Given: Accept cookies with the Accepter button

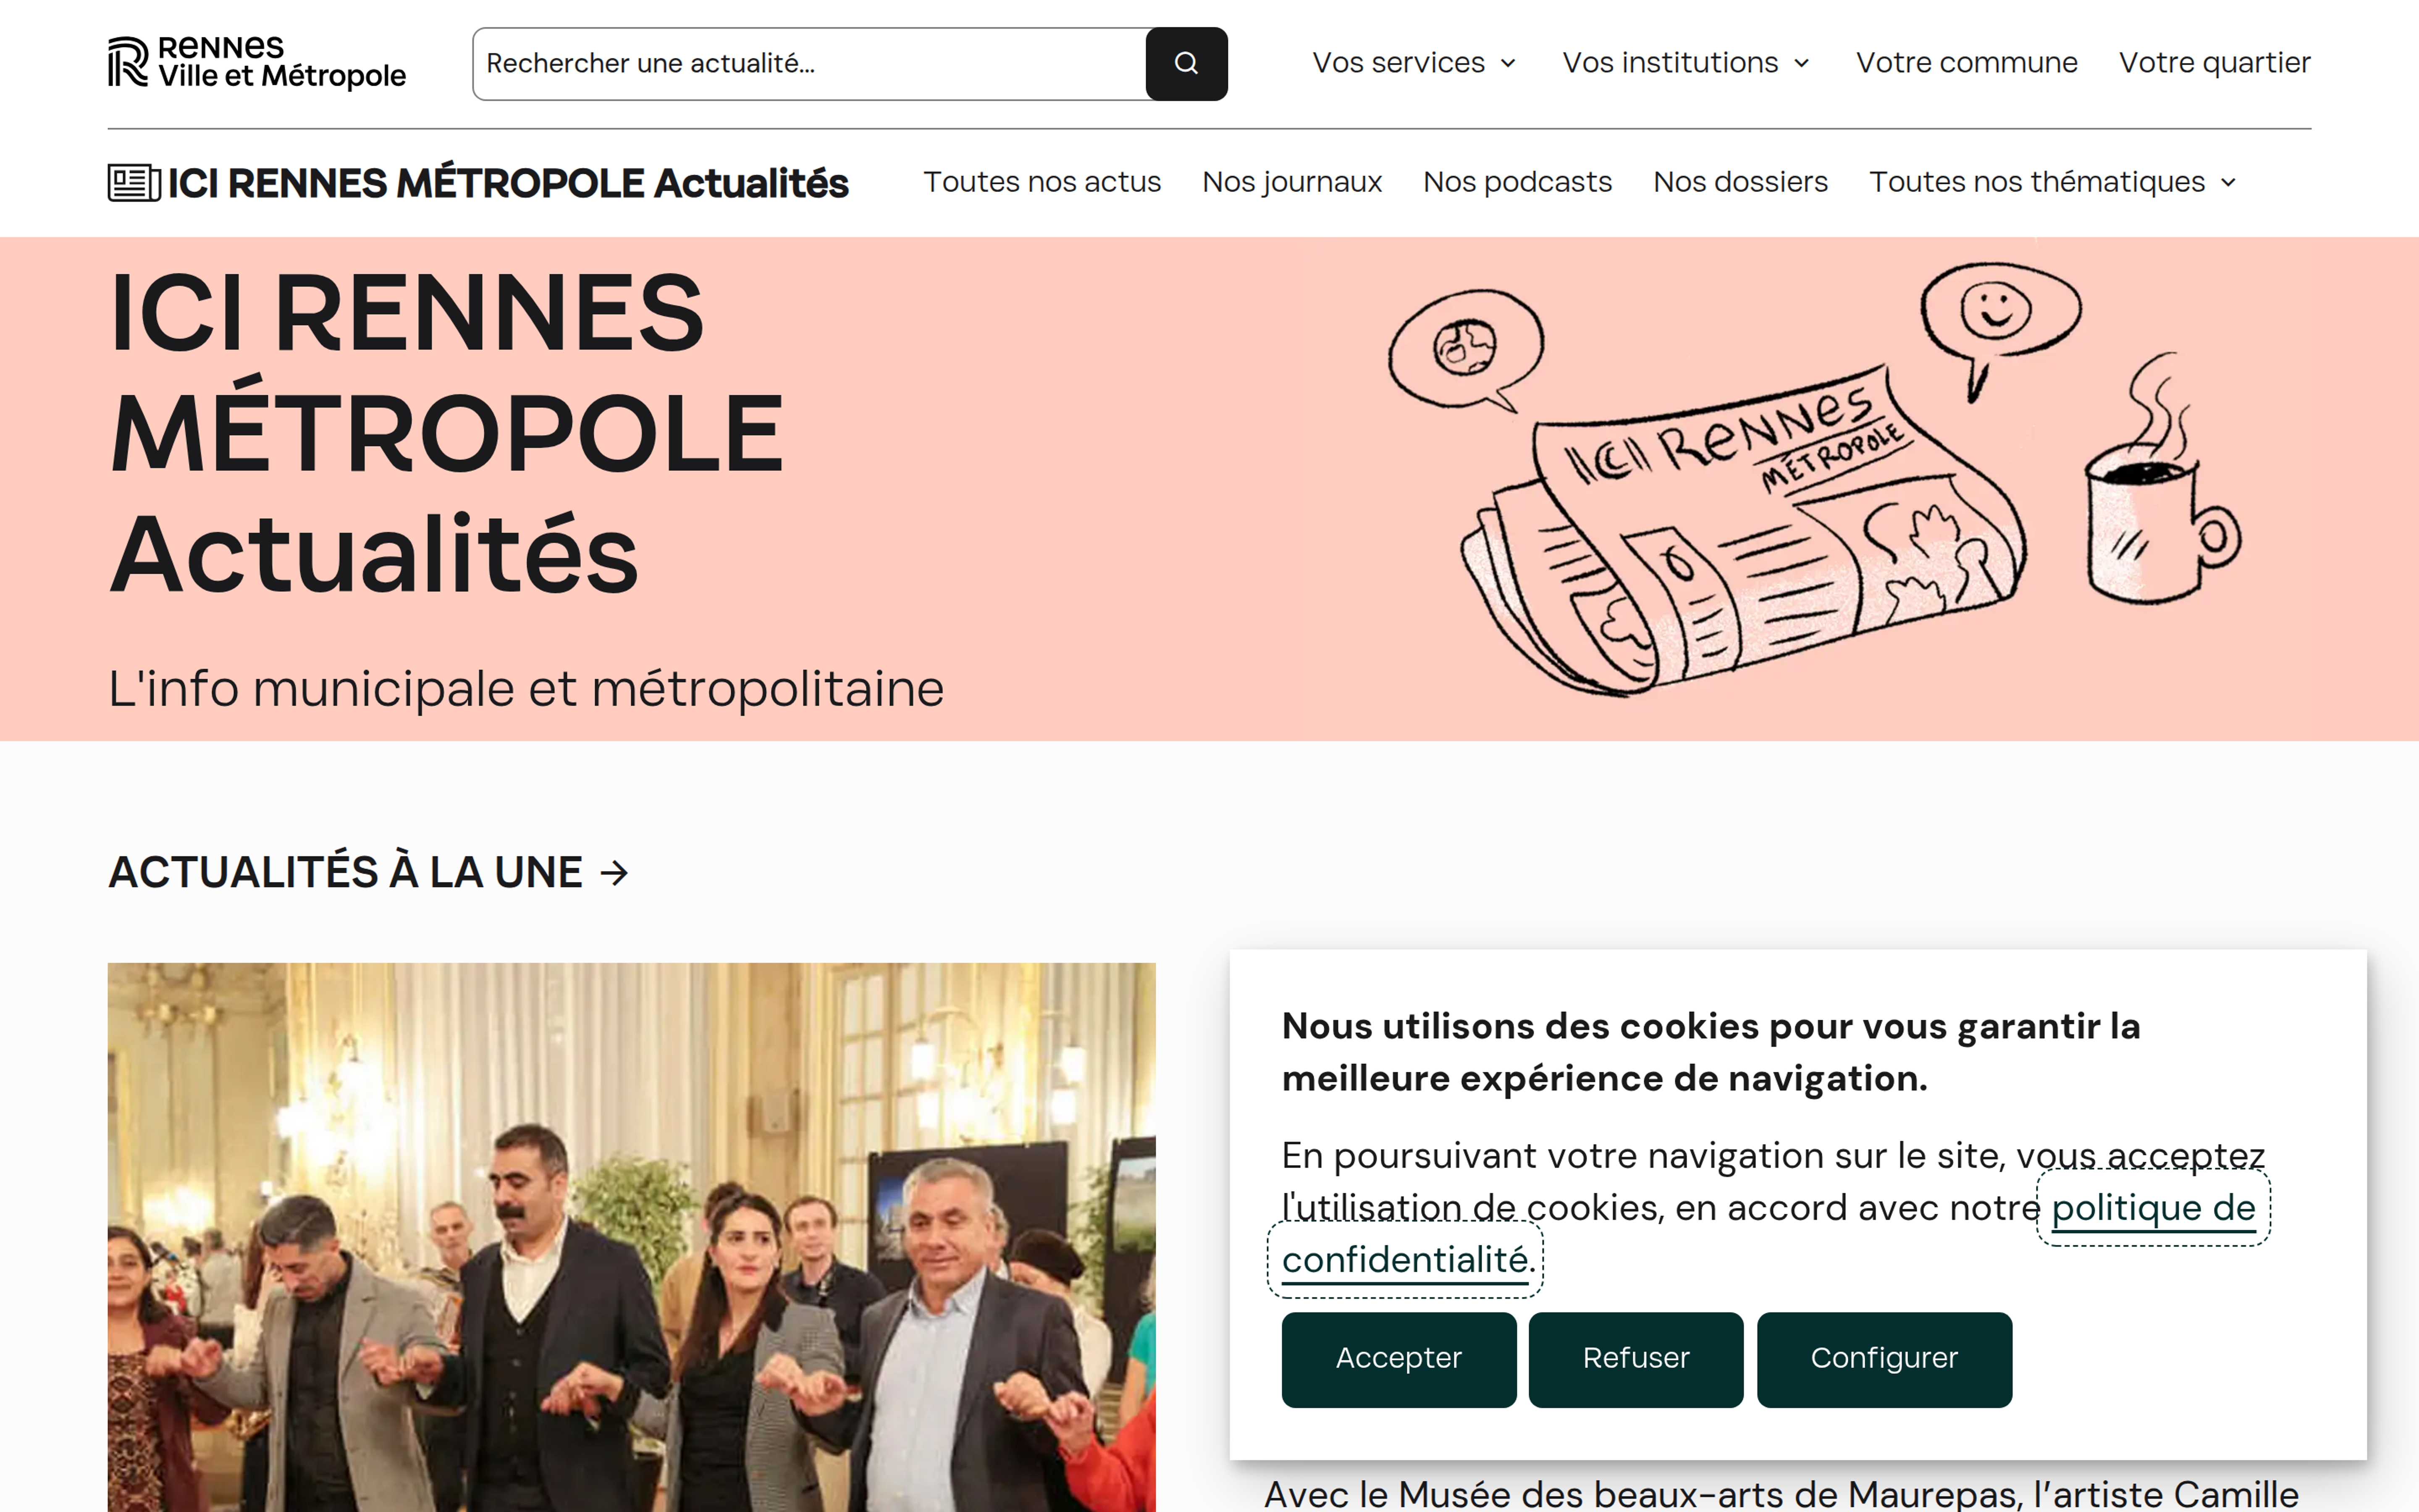Looking at the screenshot, I should point(1398,1359).
